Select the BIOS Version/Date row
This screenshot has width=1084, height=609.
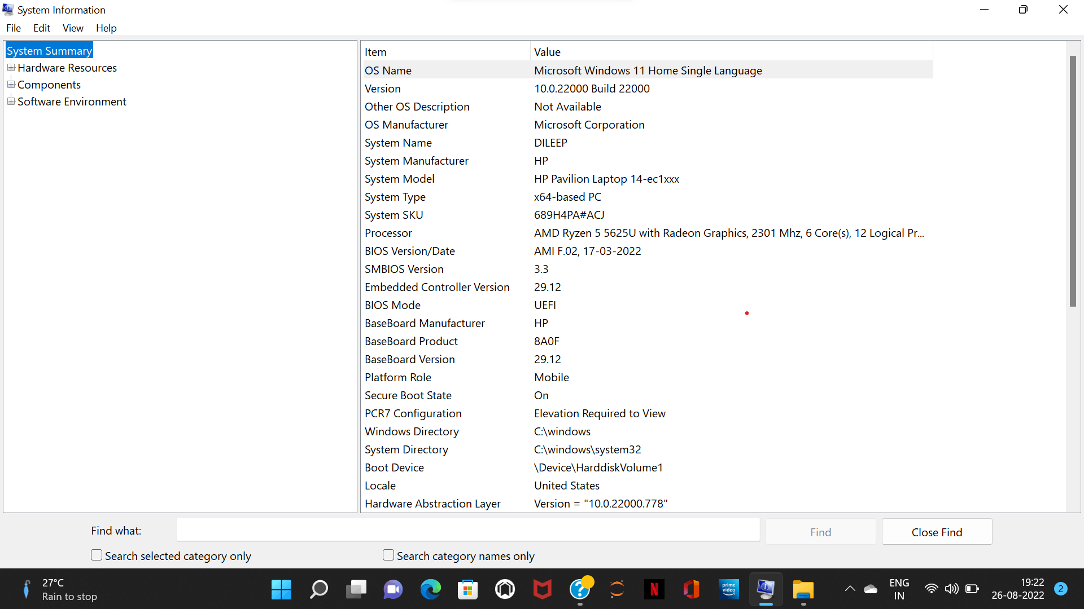click(647, 251)
